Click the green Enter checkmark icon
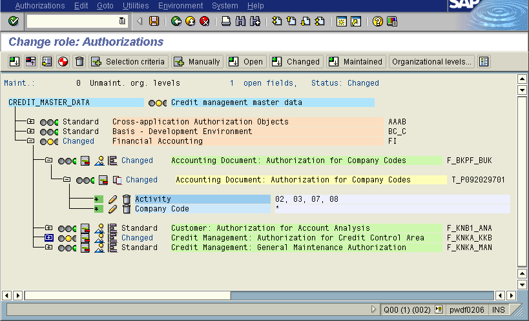This screenshot has width=529, height=321. tap(14, 21)
